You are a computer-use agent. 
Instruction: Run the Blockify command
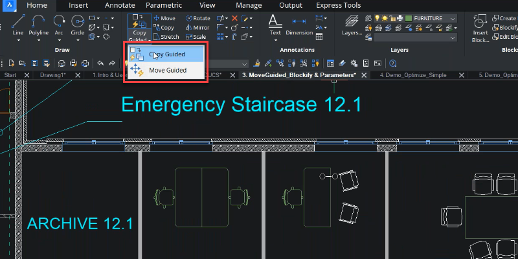[505, 28]
